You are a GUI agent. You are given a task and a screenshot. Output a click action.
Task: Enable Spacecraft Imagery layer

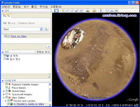pyautogui.click(x=7, y=94)
